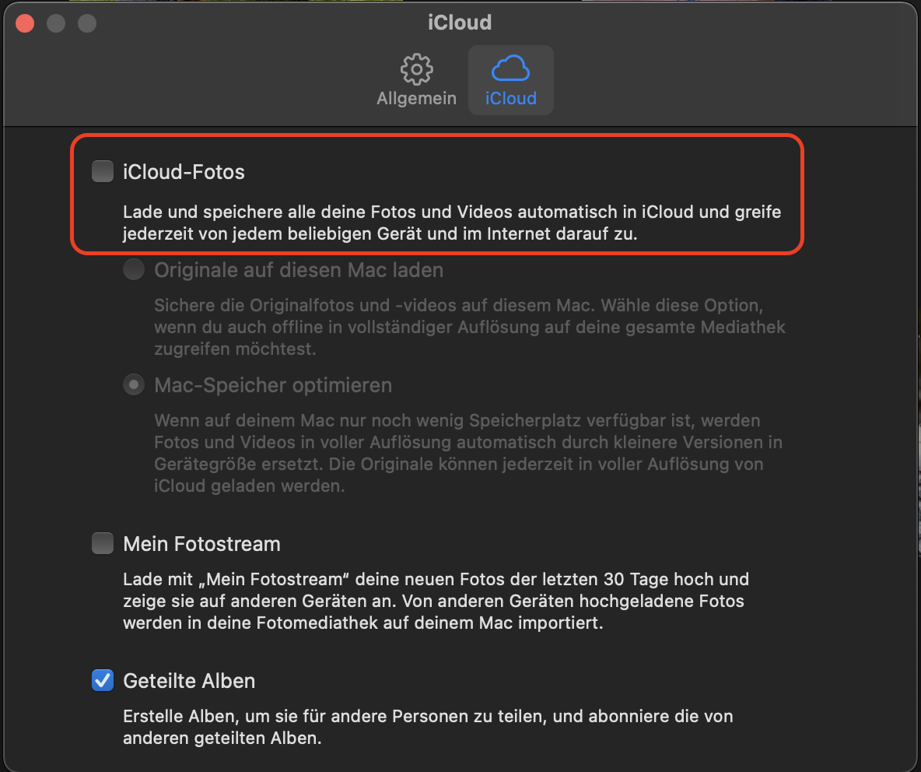921x772 pixels.
Task: Click the Originale auf diesen Mac laden label
Action: point(299,271)
